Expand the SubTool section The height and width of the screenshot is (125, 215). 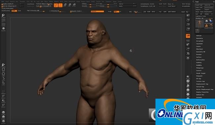click(x=198, y=36)
